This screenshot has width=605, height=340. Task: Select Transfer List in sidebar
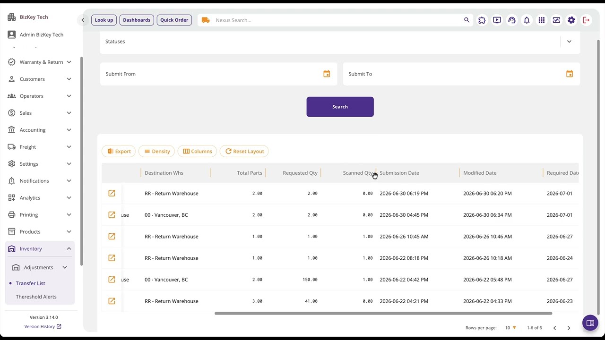tap(30, 283)
